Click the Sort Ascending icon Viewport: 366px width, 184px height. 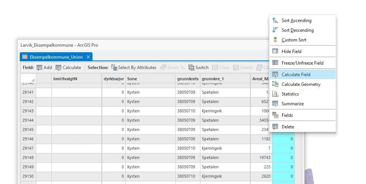(x=275, y=21)
